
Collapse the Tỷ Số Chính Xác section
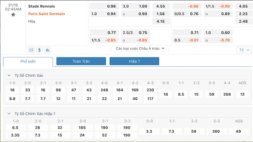(x=10, y=76)
